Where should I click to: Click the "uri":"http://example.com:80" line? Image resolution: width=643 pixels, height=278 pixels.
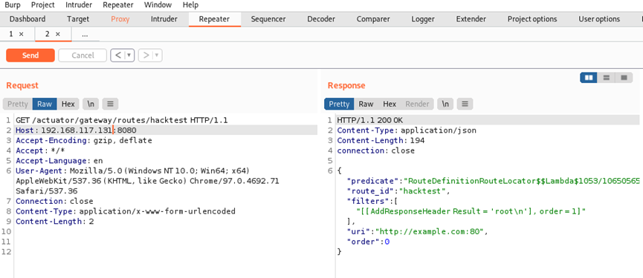click(418, 232)
